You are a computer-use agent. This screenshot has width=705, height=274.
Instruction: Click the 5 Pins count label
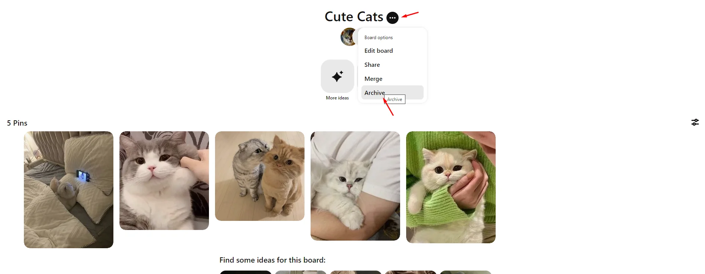(17, 123)
